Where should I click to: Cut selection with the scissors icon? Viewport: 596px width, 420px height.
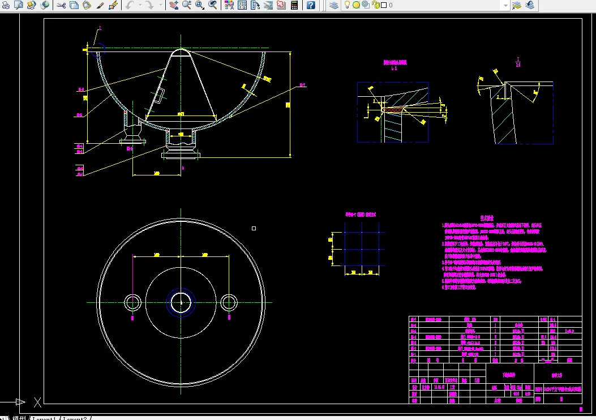[61, 5]
